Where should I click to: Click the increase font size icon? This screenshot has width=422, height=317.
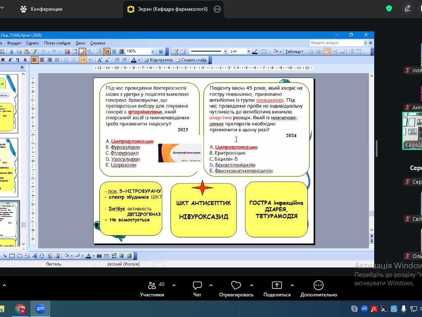click(100, 60)
